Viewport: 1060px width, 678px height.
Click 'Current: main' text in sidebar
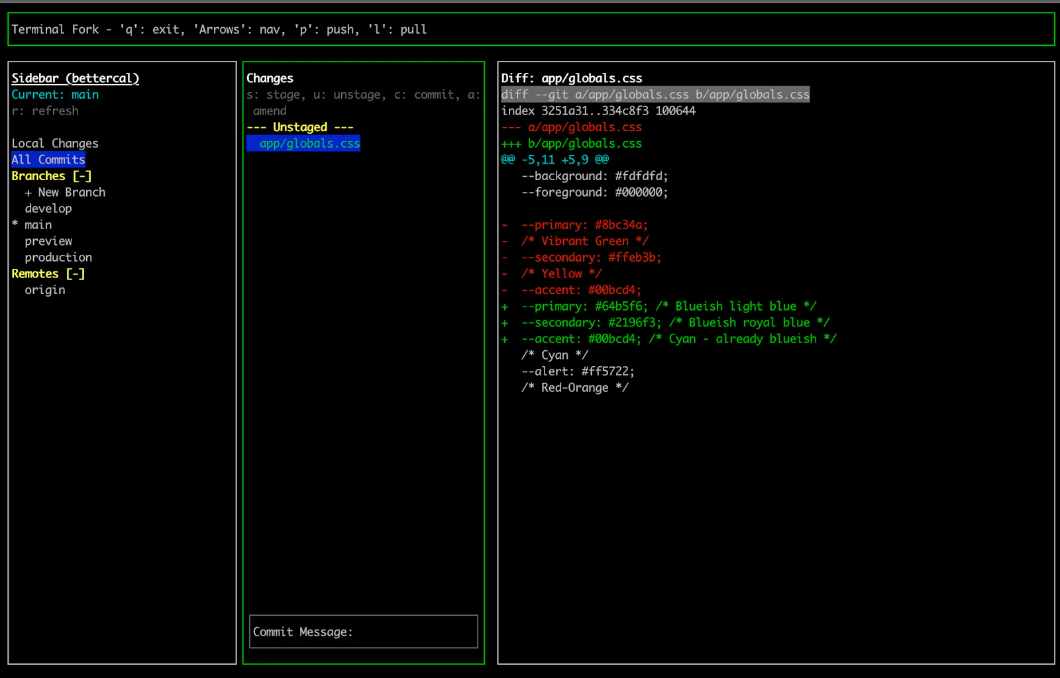pos(55,95)
